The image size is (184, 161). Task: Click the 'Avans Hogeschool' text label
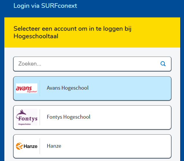68,88
